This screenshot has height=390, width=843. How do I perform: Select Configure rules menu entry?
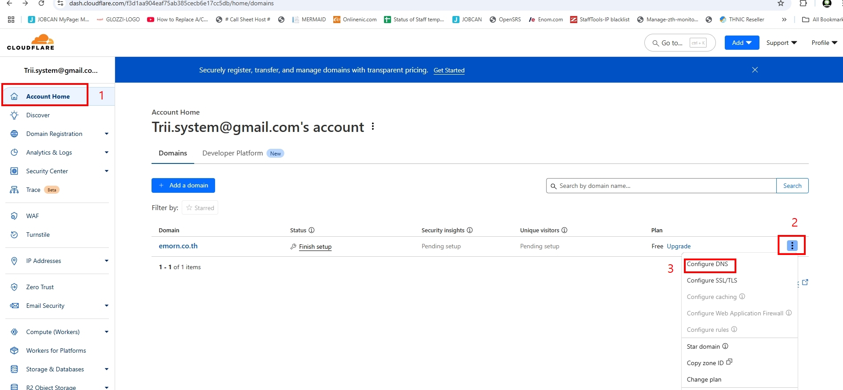pyautogui.click(x=707, y=330)
